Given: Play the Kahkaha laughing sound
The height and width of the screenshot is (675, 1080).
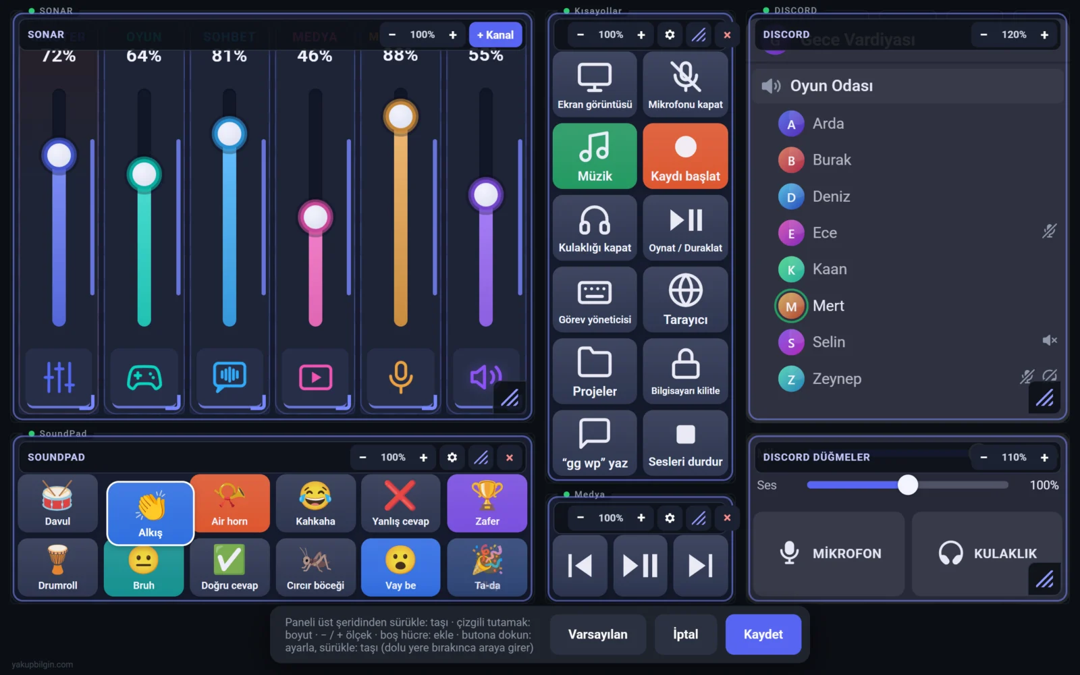Looking at the screenshot, I should tap(315, 504).
